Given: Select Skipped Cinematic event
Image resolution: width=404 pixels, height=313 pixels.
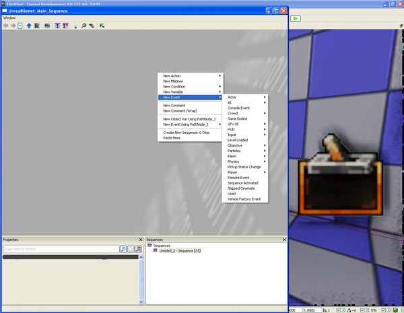Looking at the screenshot, I should pos(245,188).
